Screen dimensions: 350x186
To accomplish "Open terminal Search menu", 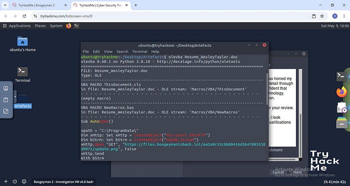I will click(122, 51).
